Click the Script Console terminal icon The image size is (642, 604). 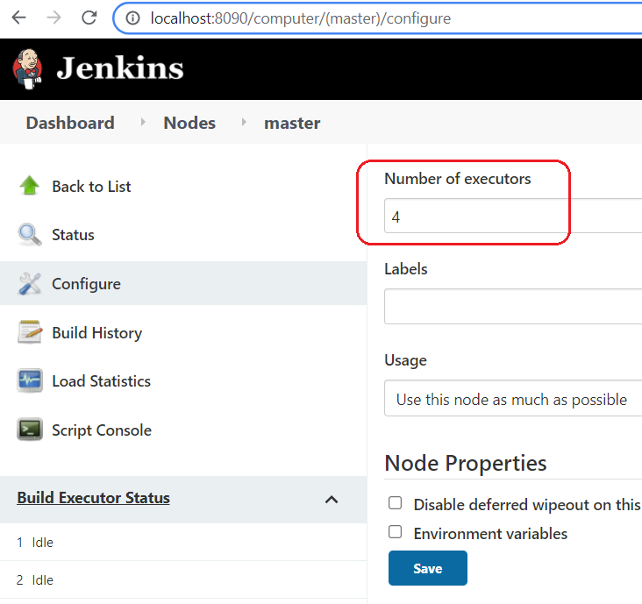30,430
